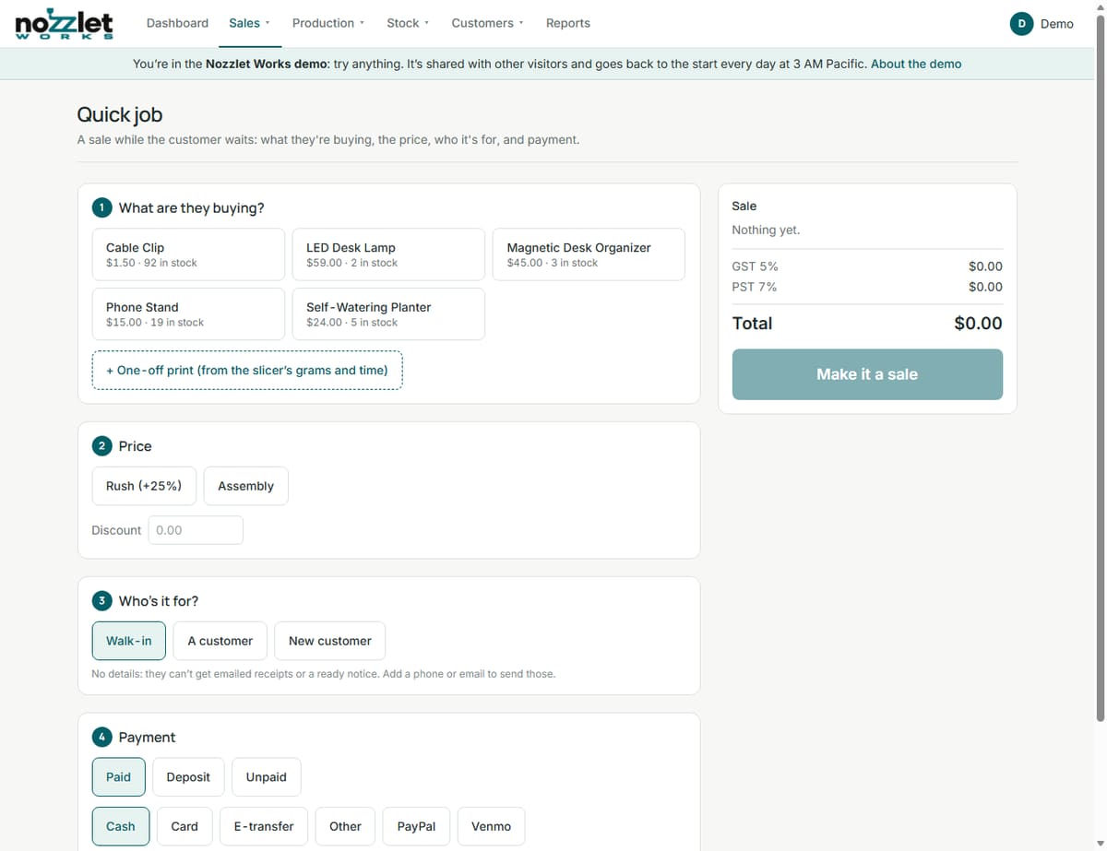Click the Demo user avatar
The width and height of the screenshot is (1107, 851).
click(x=1021, y=24)
